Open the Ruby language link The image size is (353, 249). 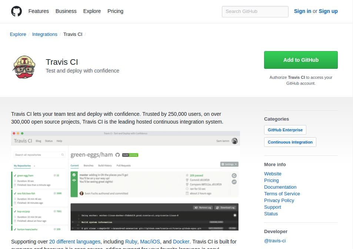pos(131,242)
